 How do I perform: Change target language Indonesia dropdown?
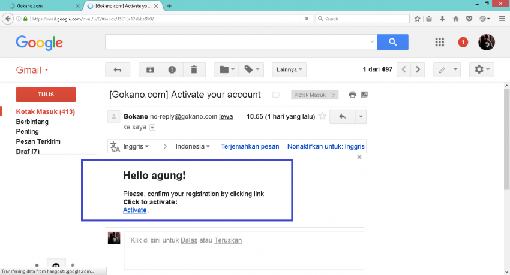pyautogui.click(x=193, y=146)
